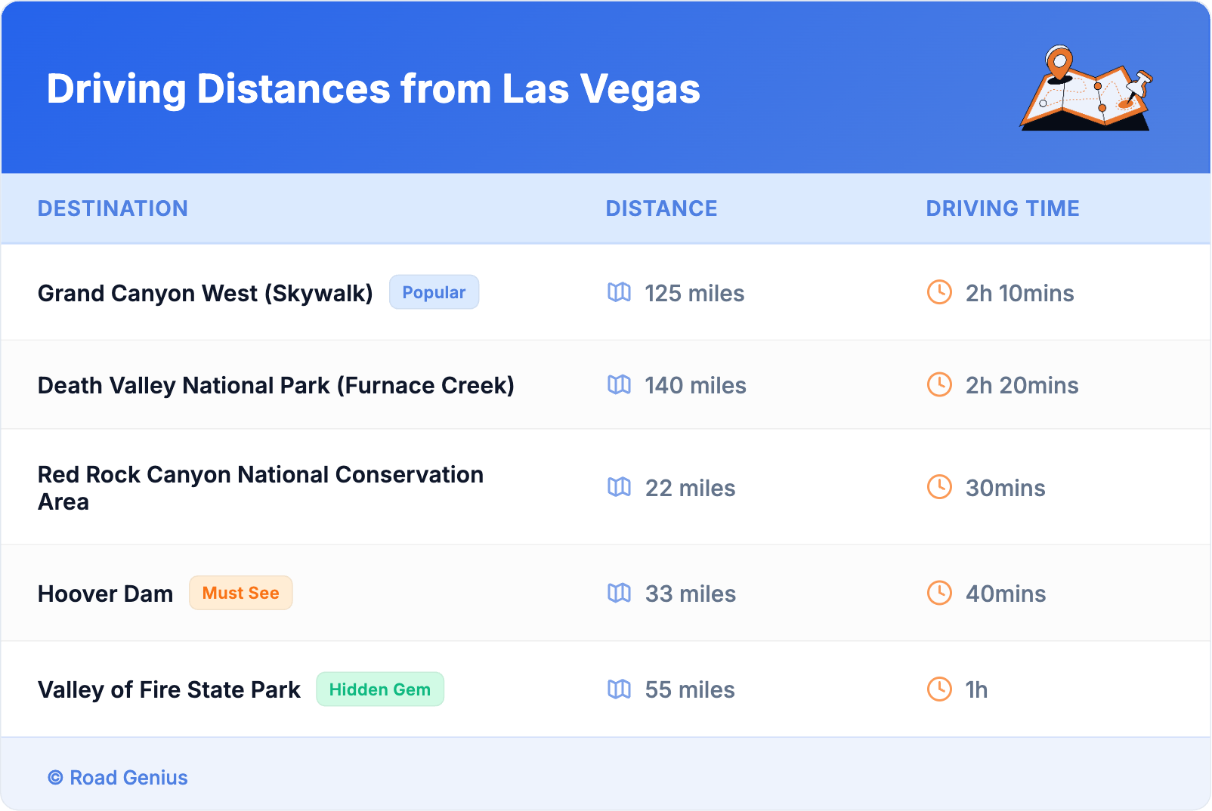
Task: Click the clock icon beside 1h
Action: [x=939, y=689]
